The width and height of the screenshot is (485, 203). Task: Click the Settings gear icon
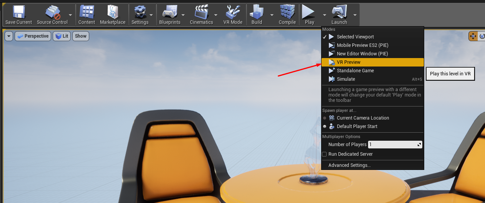click(x=140, y=12)
